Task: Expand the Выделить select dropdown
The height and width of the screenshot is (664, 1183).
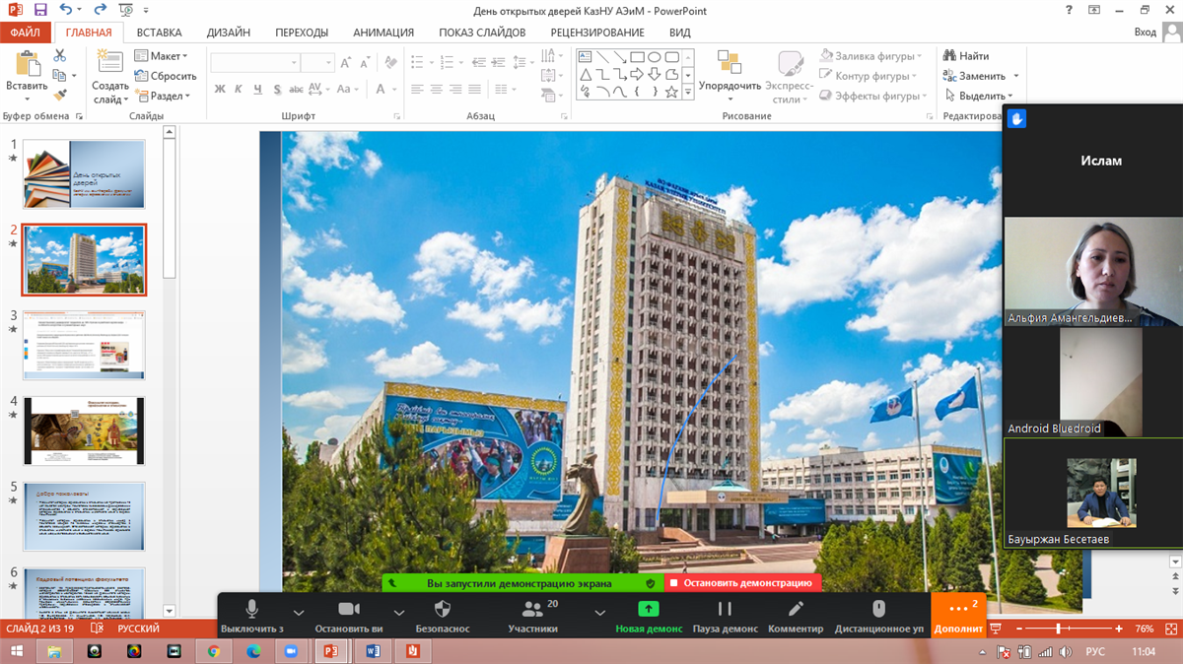Action: (x=982, y=97)
